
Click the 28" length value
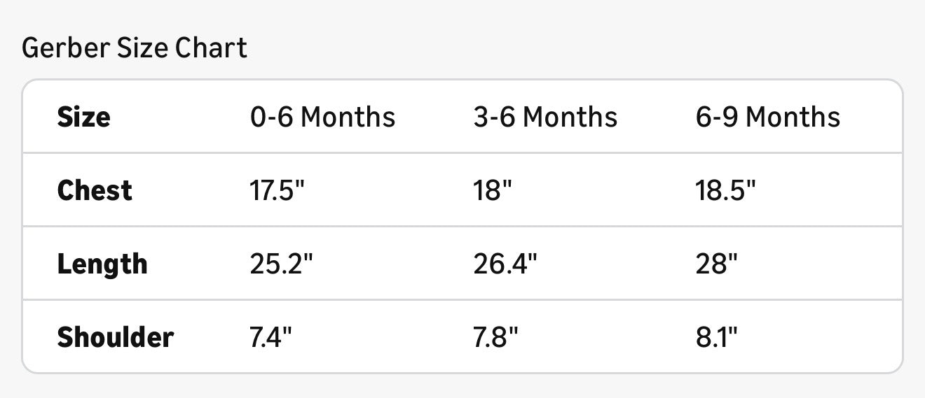click(717, 264)
